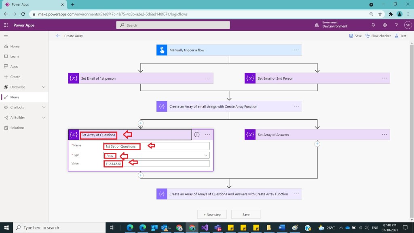
Task: Open the info icon on Set Array of Questions
Action: click(x=197, y=134)
